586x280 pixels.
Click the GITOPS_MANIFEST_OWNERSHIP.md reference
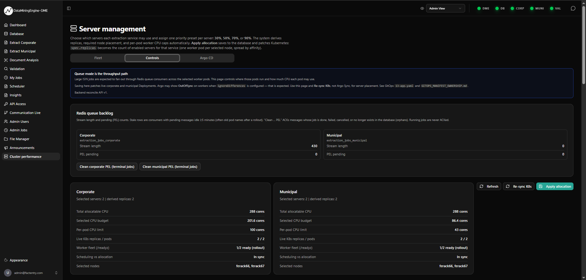(444, 86)
